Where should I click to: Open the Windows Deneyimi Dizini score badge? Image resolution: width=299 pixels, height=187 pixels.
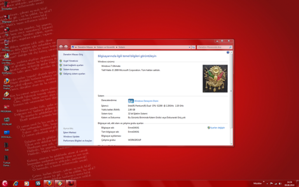point(131,101)
